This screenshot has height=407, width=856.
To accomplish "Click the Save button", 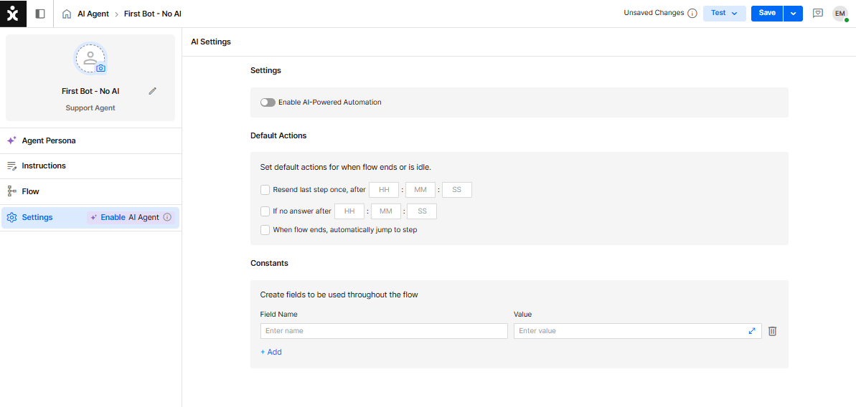I will (767, 13).
